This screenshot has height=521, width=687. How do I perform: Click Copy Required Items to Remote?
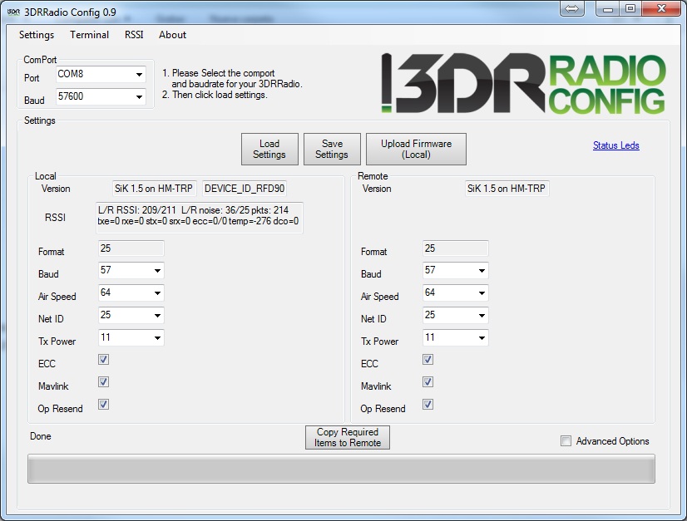pos(348,437)
